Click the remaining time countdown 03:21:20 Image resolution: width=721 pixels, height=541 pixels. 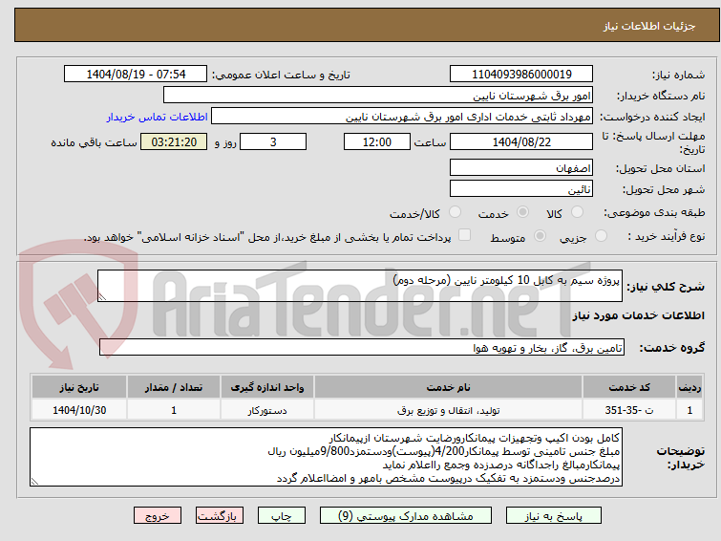tap(174, 141)
